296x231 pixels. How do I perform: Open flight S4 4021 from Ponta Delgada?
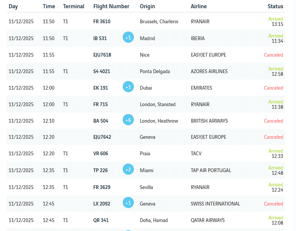pyautogui.click(x=102, y=71)
